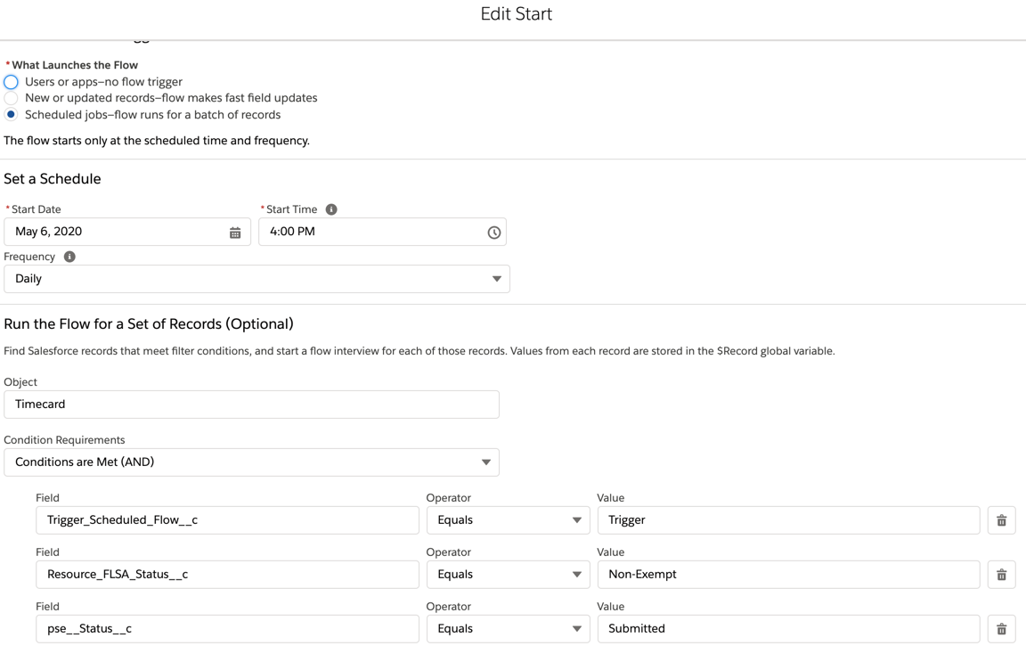Show the Frequency info tooltip icon
Viewport: 1026px width, 654px height.
[69, 257]
